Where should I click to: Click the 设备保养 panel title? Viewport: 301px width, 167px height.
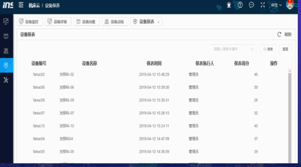(x=28, y=35)
